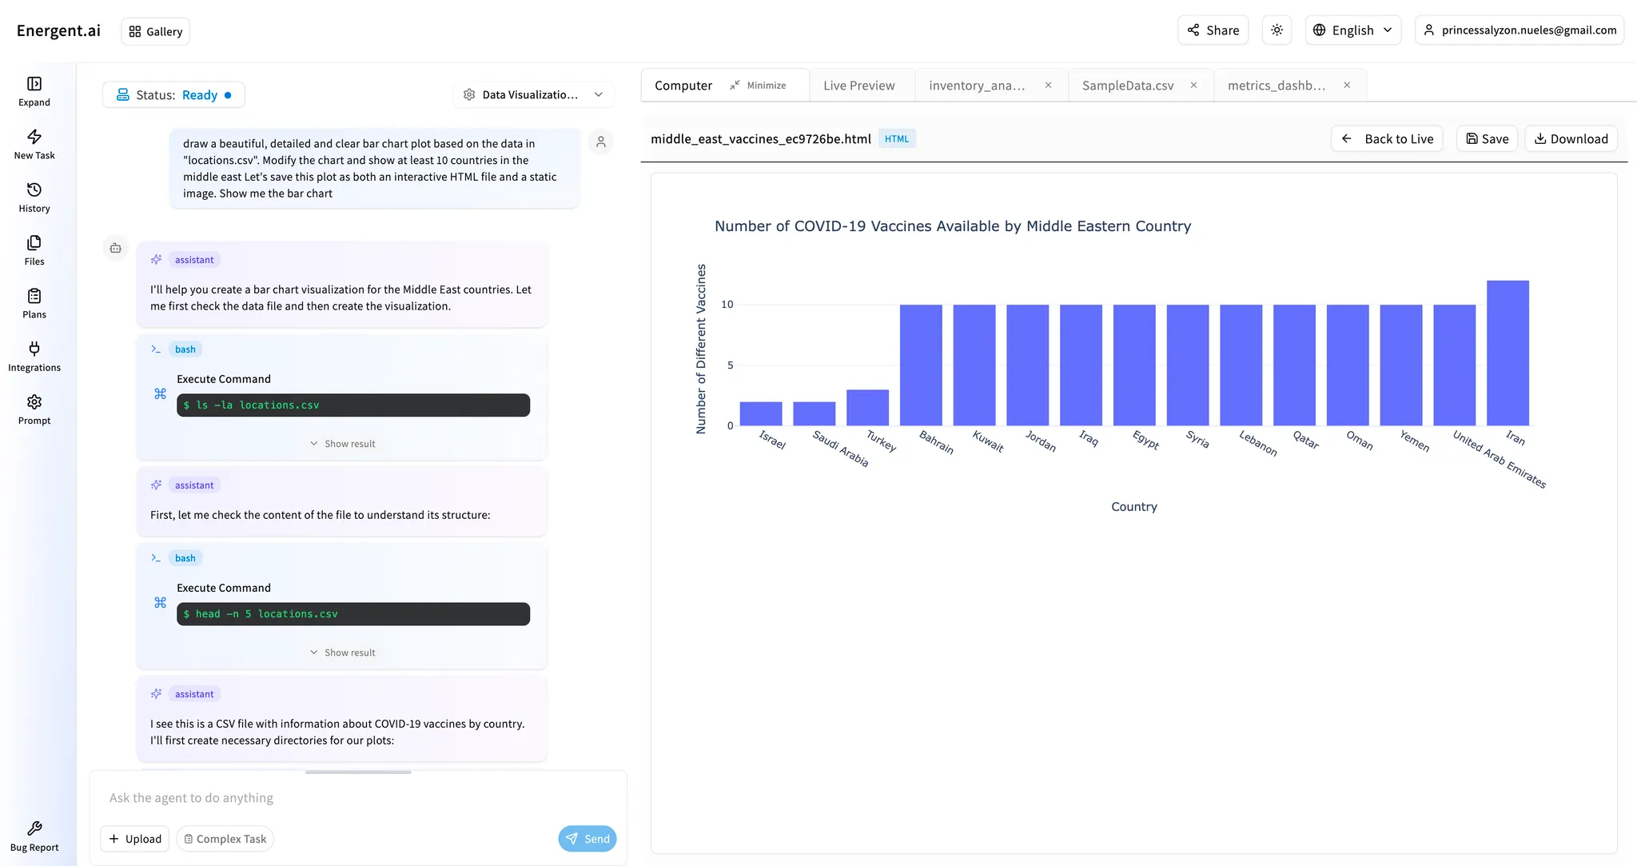Open the Plans section
The width and height of the screenshot is (1637, 866).
34,303
